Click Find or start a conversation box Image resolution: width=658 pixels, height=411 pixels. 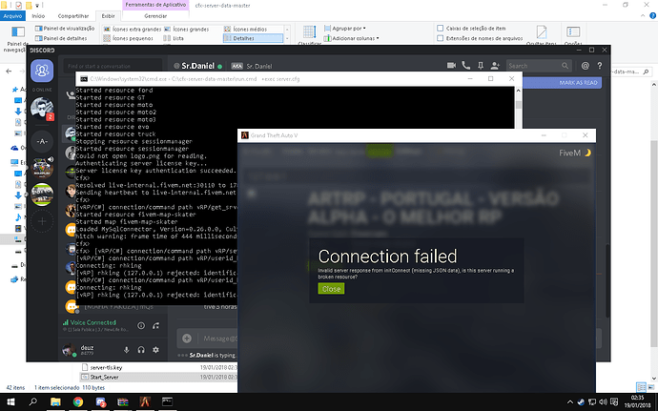113,66
